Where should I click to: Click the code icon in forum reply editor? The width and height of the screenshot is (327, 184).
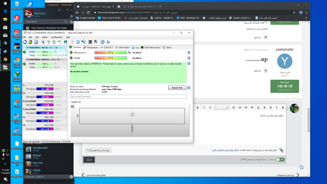240,107
